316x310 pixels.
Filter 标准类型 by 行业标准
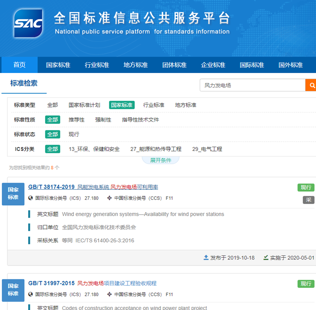(153, 105)
